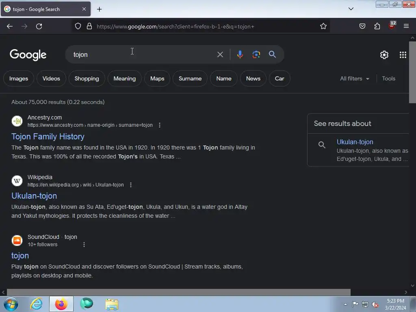Open the Firefox hamburger application menu
This screenshot has width=416, height=312.
coord(406,26)
